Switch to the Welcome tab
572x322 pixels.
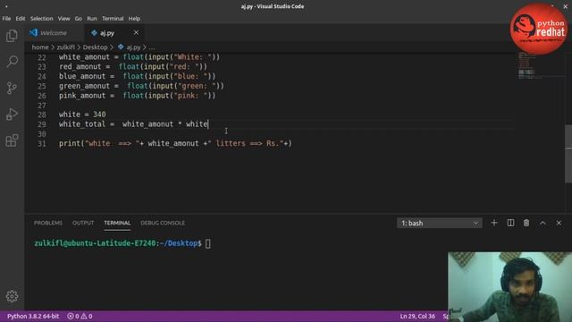pos(54,33)
